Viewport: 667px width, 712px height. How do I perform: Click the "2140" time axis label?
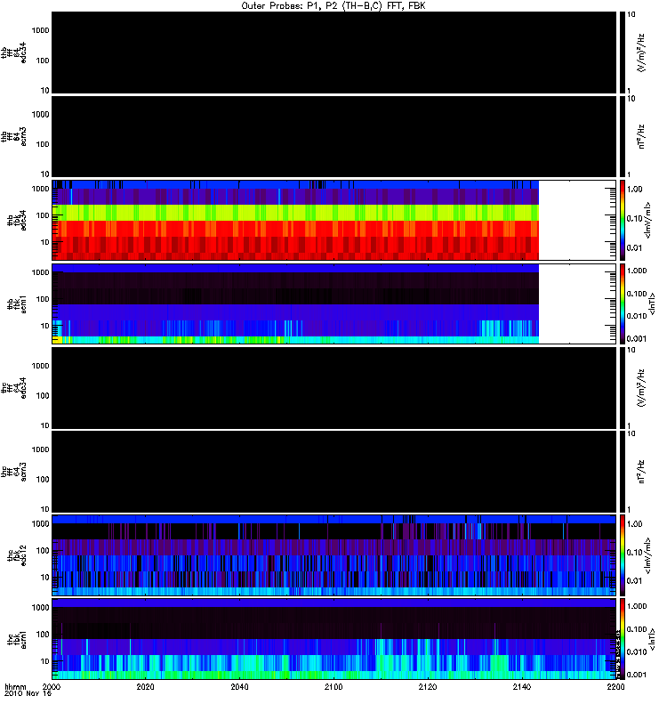[x=522, y=686]
